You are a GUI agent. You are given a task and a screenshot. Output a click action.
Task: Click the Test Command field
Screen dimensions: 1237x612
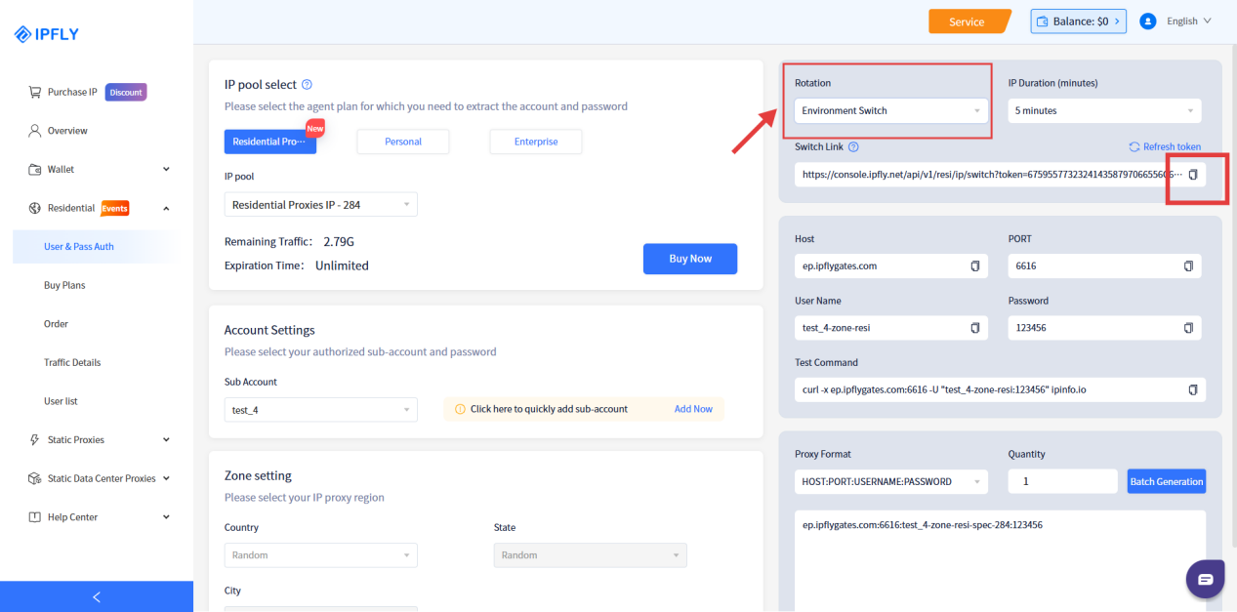click(x=1000, y=389)
